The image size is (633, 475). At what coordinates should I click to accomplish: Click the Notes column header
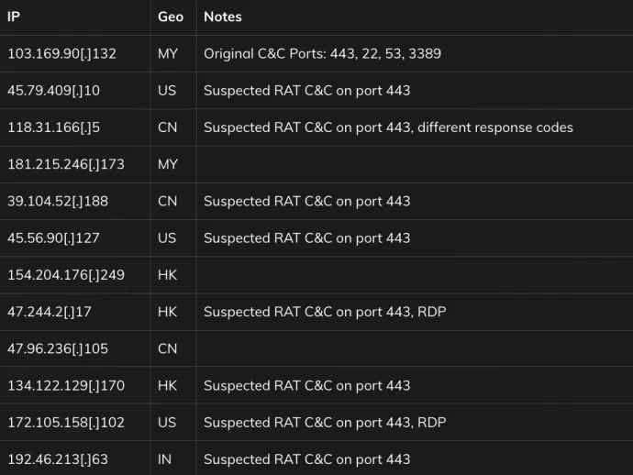click(222, 17)
